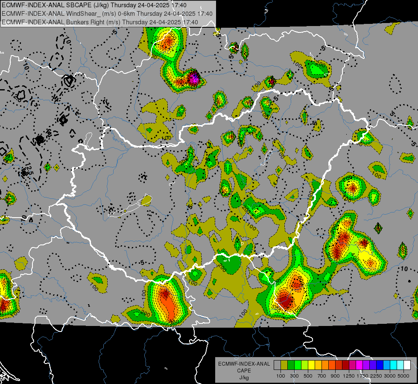Click the 500 label on the legend scale
This screenshot has width=418, height=384.
[308, 376]
